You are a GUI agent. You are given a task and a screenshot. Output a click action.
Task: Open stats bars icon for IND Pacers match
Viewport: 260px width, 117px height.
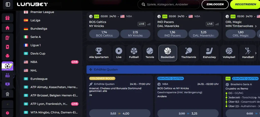(217, 24)
